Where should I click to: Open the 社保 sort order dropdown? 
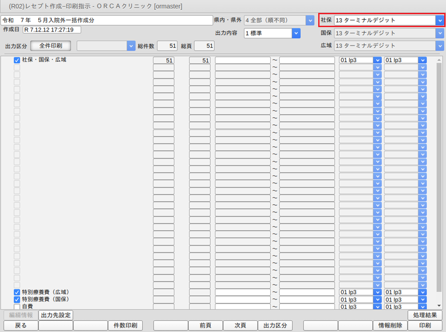coord(439,20)
